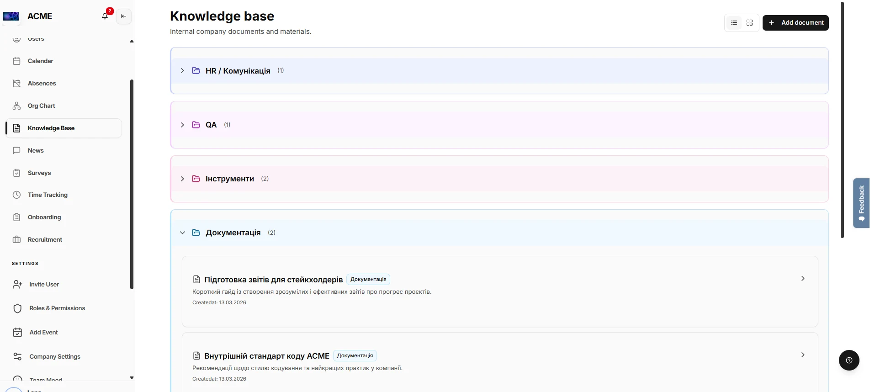Screen dimensions: 875x392
Task: Click Документація tag on Підготовка звітів
Action: coord(368,279)
